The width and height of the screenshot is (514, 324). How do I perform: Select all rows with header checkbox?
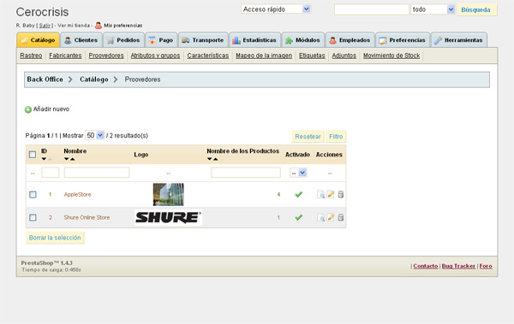33,155
